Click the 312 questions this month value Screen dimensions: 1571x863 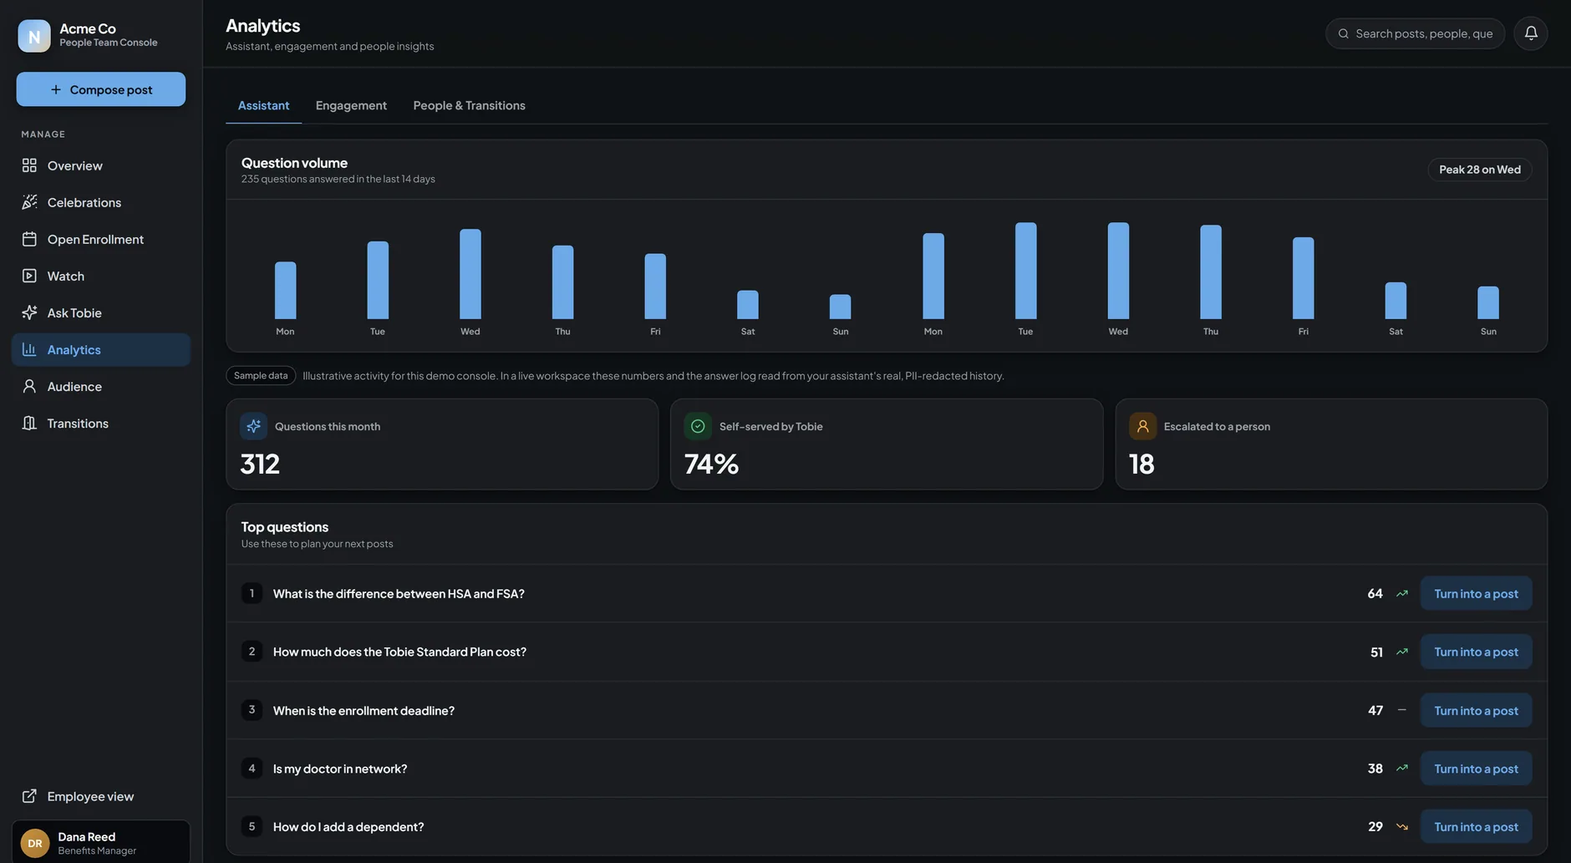click(260, 464)
